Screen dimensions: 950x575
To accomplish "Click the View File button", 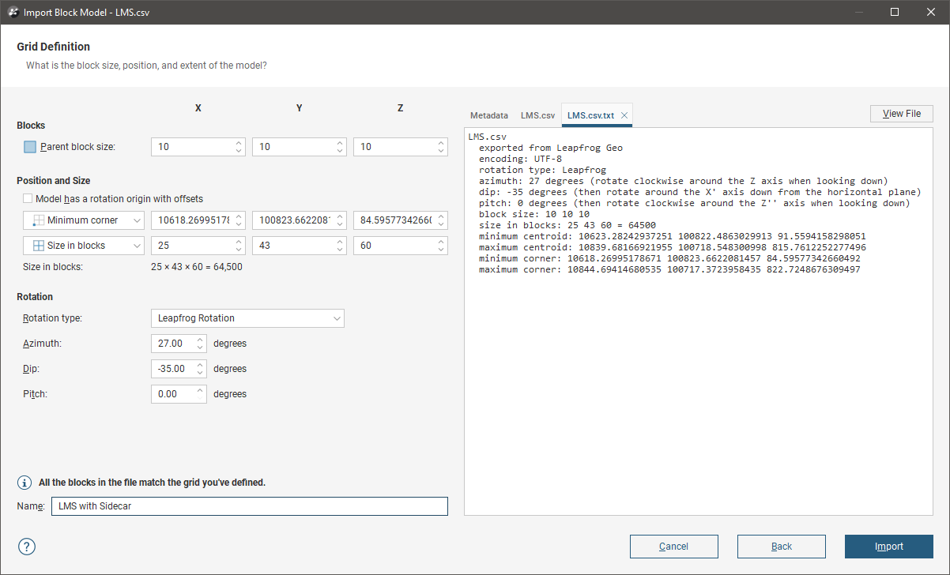I will pyautogui.click(x=901, y=114).
